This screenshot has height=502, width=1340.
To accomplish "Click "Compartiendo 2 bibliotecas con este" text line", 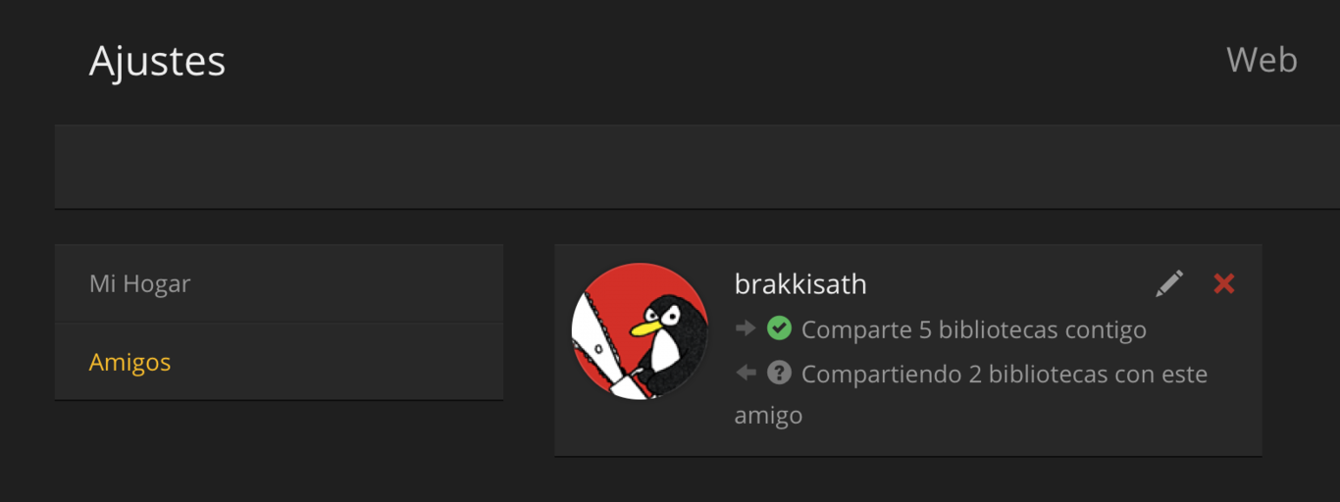I will pos(1005,374).
